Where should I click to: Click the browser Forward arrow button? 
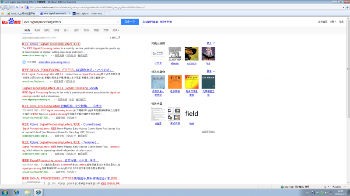(8, 7)
